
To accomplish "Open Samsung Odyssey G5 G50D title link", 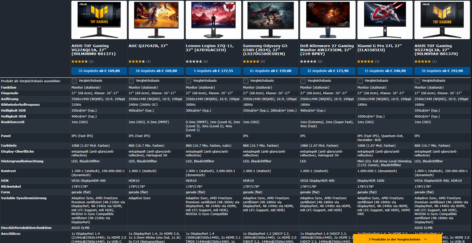I will 265,50.
